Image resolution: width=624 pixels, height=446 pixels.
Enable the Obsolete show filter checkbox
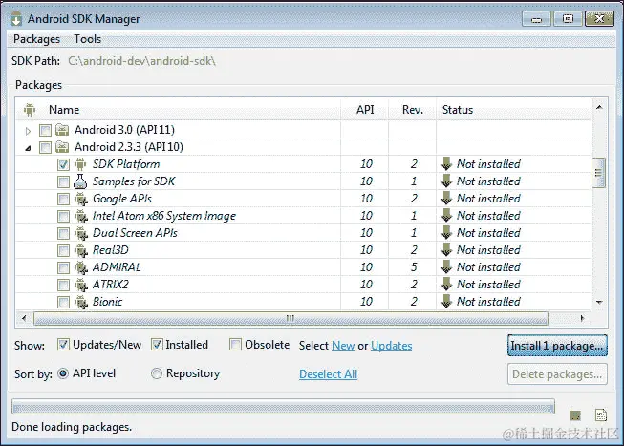coord(235,345)
